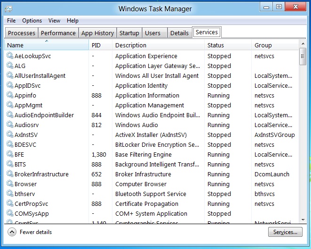Select Windows All User Install Agent description

click(x=157, y=76)
